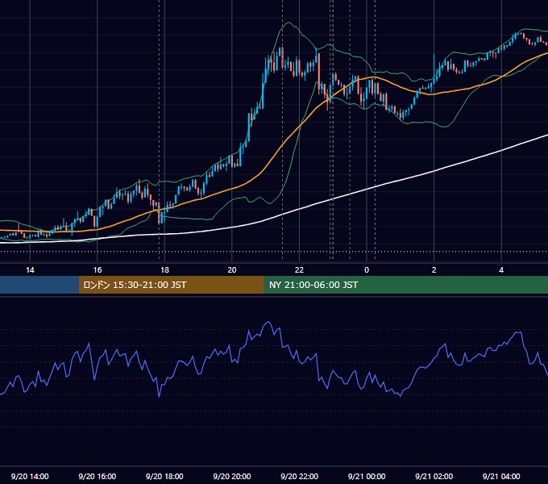Click the hour label 18 on the time axis
The width and height of the screenshot is (548, 484).
(164, 270)
